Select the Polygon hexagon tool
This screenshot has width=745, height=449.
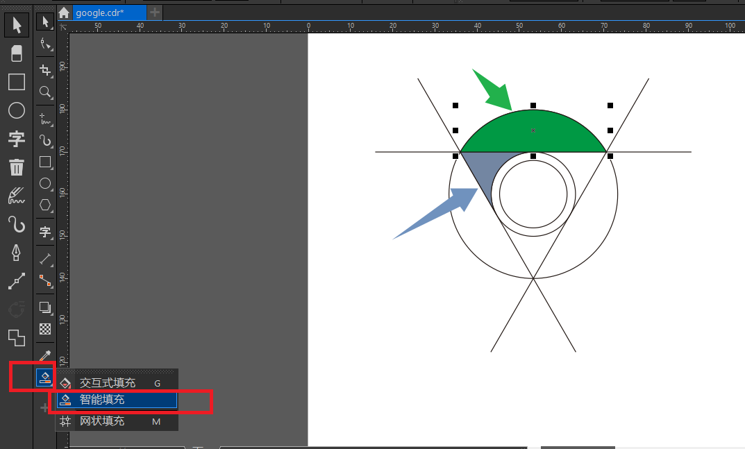pos(45,205)
